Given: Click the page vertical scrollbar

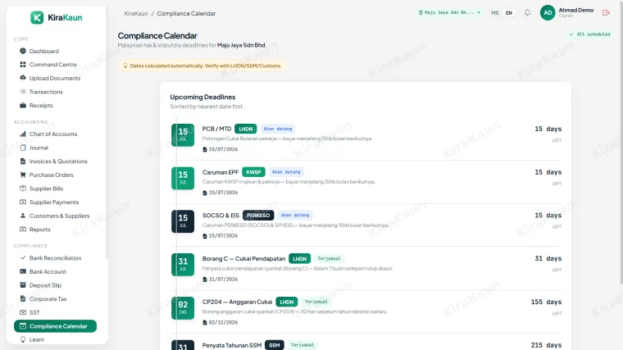Looking at the screenshot, I should click(621, 143).
